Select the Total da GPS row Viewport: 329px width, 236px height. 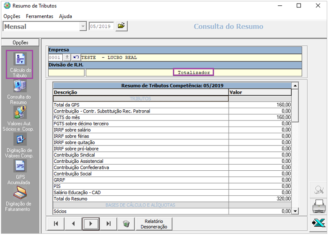172,105
